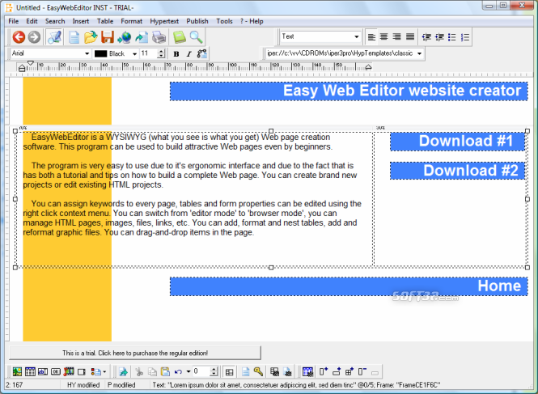Click the black color swatch
The width and height of the screenshot is (538, 394).
click(x=100, y=54)
